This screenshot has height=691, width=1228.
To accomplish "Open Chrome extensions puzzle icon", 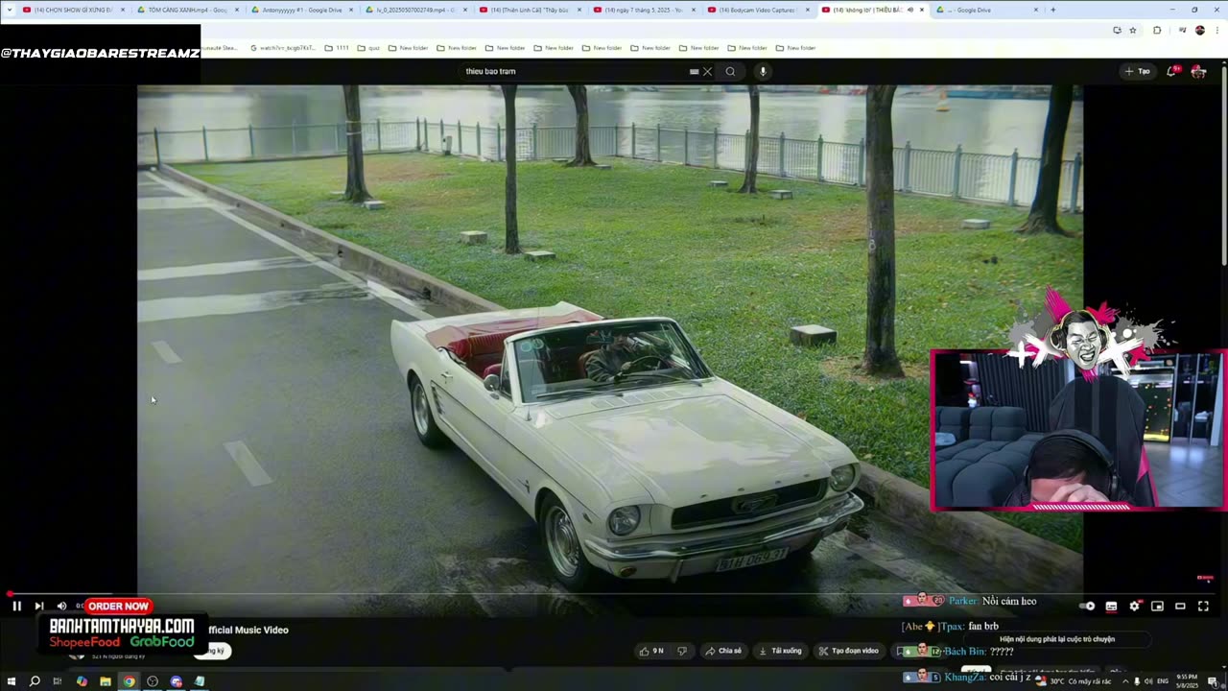I will (1157, 30).
